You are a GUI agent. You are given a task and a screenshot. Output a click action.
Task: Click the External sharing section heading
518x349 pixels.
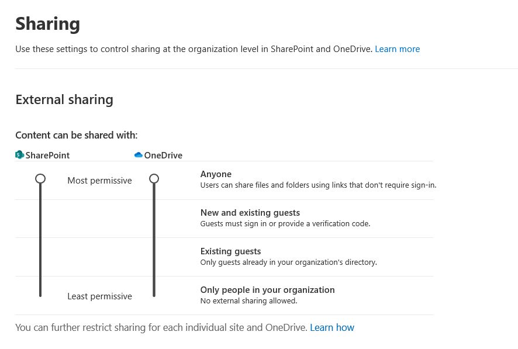(x=64, y=99)
